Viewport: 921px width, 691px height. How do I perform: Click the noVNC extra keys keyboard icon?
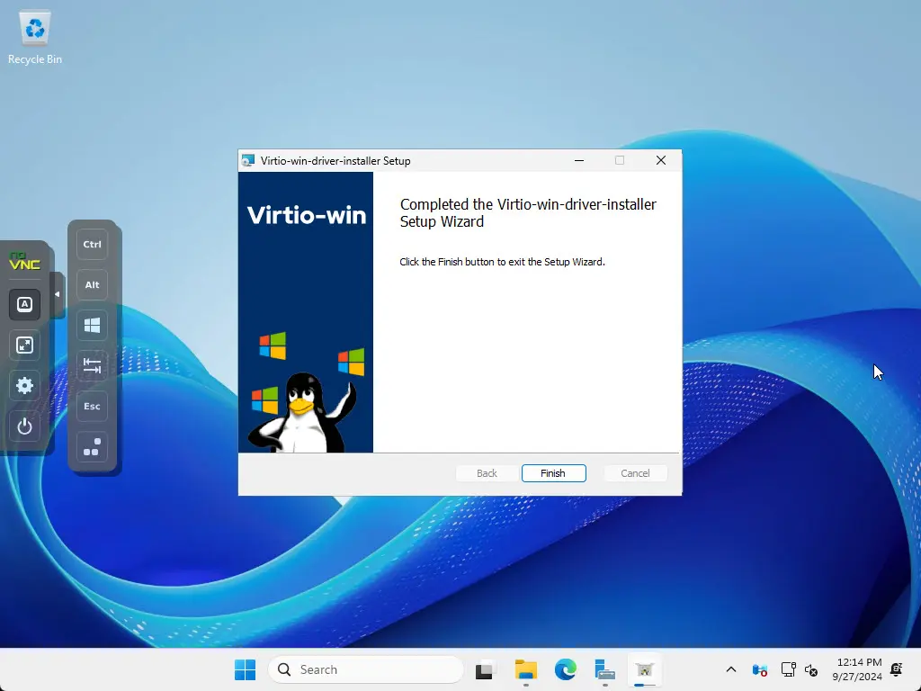tap(25, 304)
